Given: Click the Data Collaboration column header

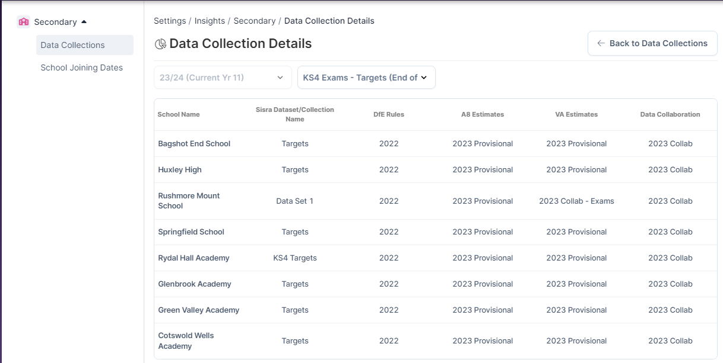Looking at the screenshot, I should [x=670, y=114].
